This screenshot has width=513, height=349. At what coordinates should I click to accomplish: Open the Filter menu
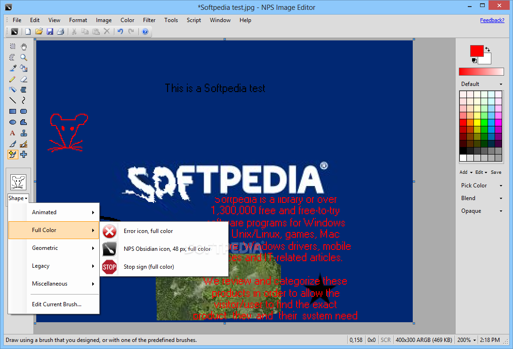tap(149, 20)
